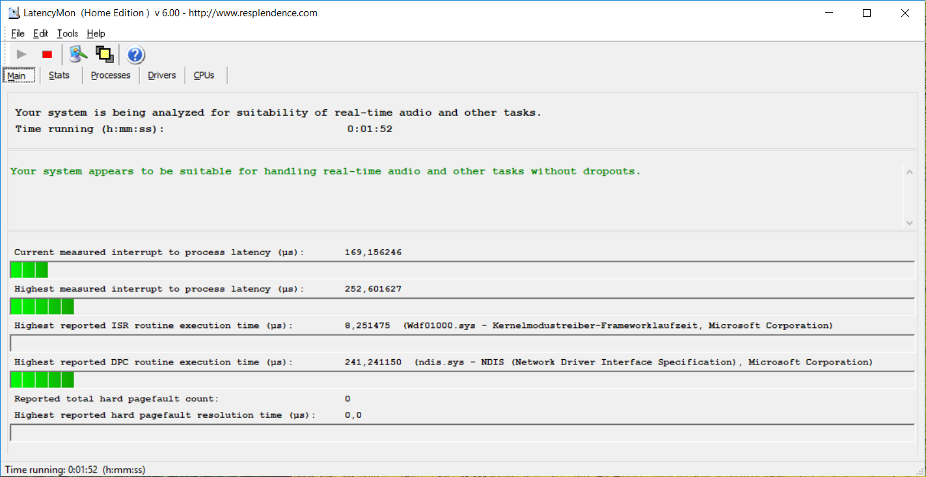Screen dimensions: 926x477
Task: Open help via blue question mark icon
Action: click(135, 55)
